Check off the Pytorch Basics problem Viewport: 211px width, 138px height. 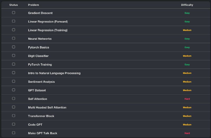tap(13, 47)
